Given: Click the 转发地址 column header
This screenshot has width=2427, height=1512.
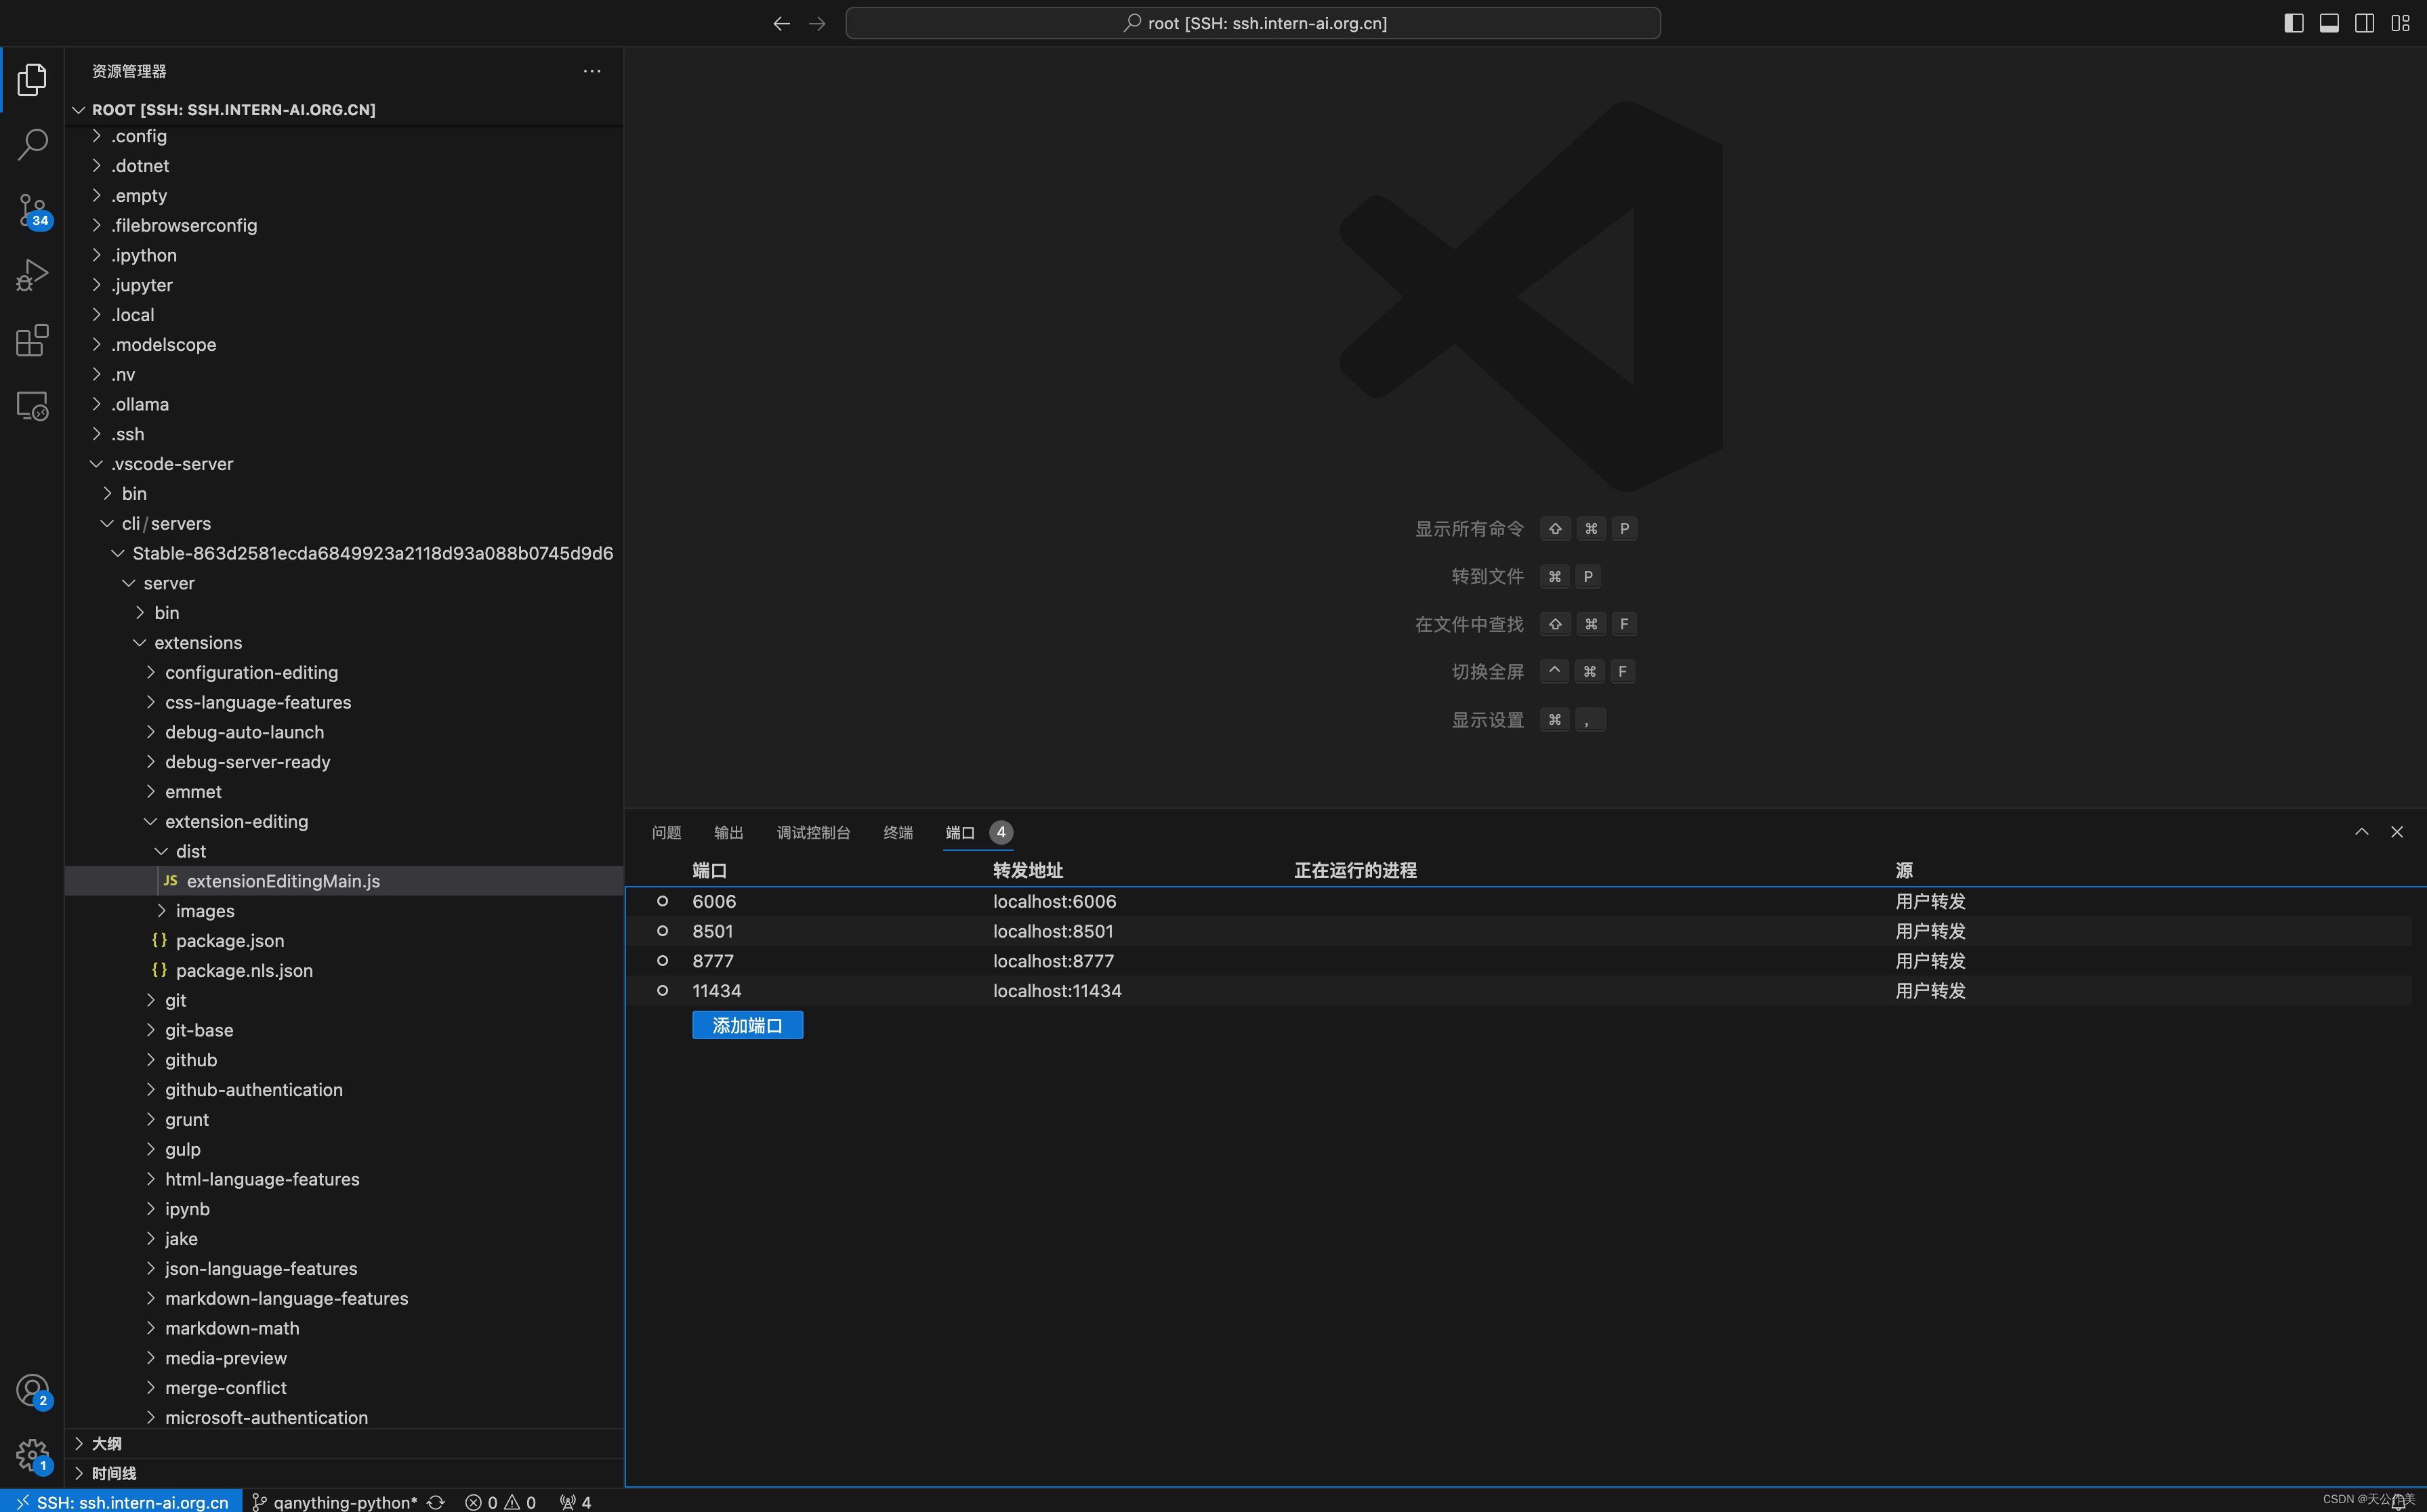Looking at the screenshot, I should (1028, 870).
